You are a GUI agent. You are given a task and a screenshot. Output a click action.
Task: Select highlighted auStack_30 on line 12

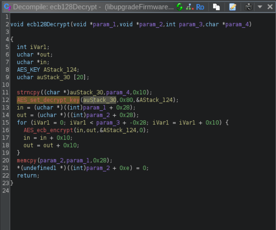100,100
